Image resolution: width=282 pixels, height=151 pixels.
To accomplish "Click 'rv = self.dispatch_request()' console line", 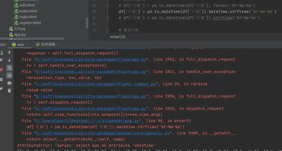I will 59,102.
